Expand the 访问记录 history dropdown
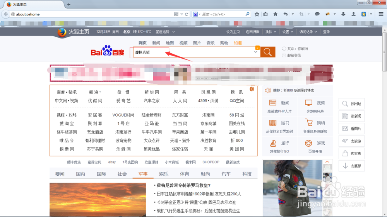 (316, 32)
